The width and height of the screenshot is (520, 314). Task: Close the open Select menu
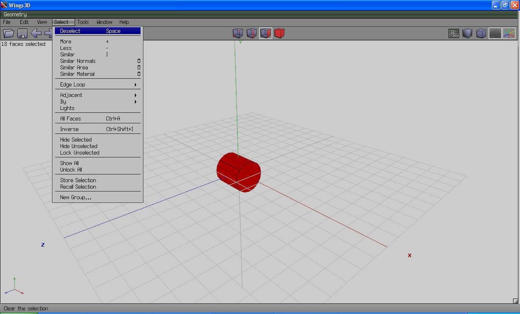[x=63, y=22]
